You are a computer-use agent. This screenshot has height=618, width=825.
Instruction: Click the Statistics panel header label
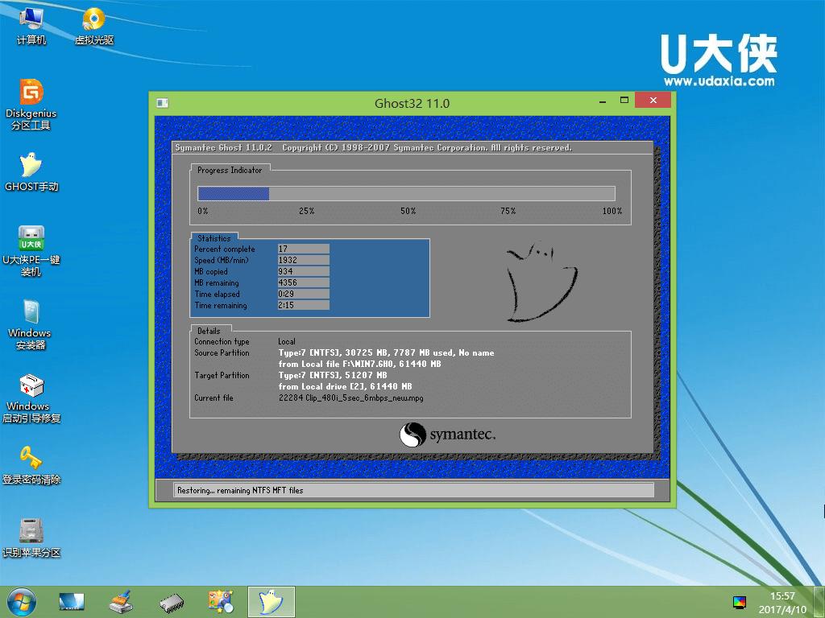(x=213, y=238)
